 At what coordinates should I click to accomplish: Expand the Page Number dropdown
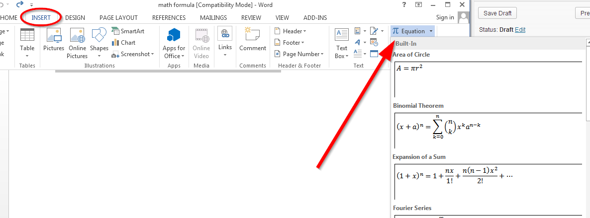coord(299,54)
